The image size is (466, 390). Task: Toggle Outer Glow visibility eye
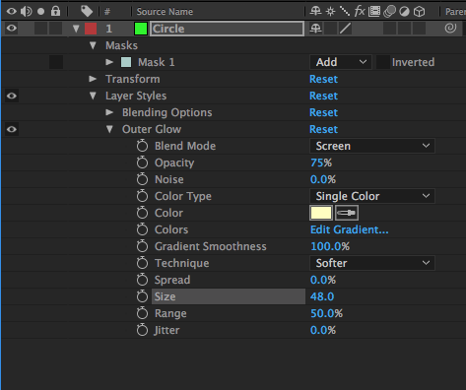12,129
